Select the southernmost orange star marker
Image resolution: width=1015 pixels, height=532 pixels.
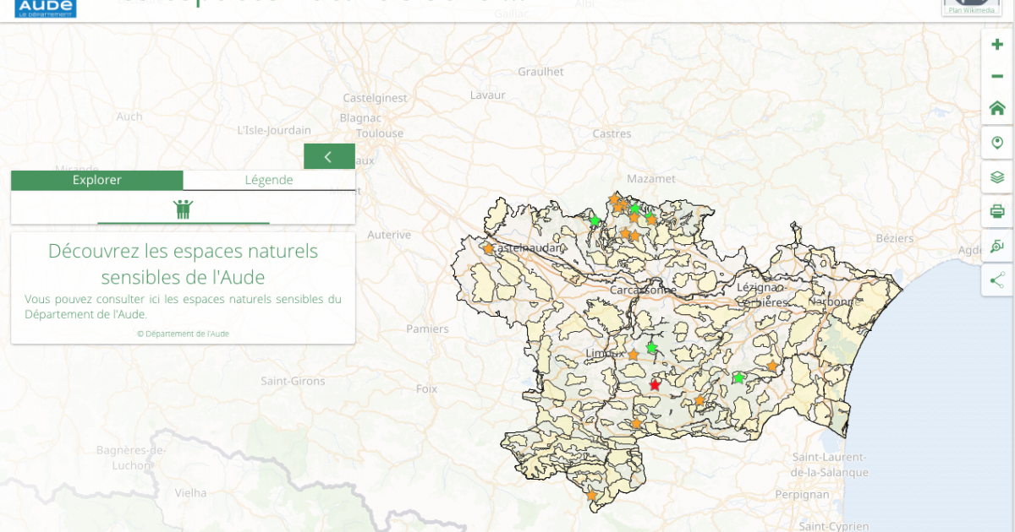(x=592, y=496)
